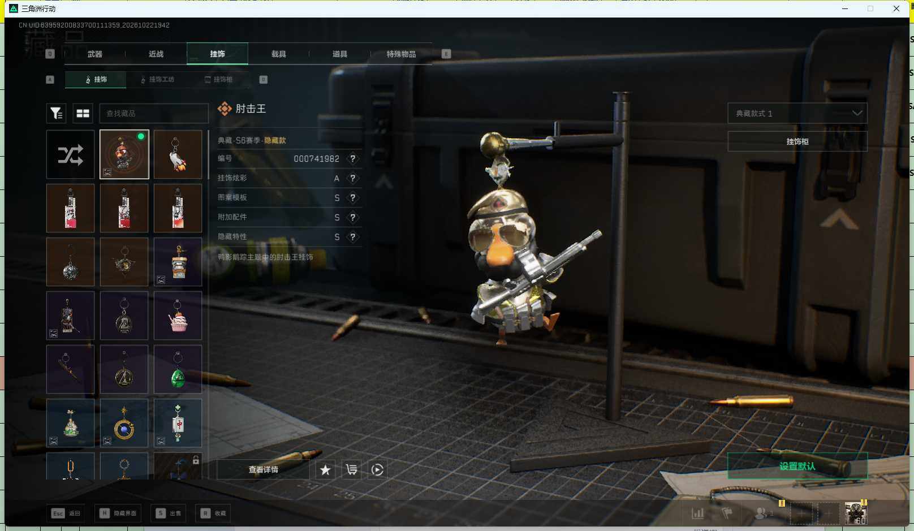914x531 pixels.
Task: Switch to 挂饰工坊 sub-tab
Action: (158, 80)
